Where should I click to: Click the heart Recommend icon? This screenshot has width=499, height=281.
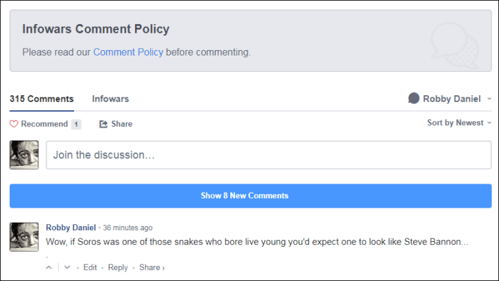click(x=14, y=124)
